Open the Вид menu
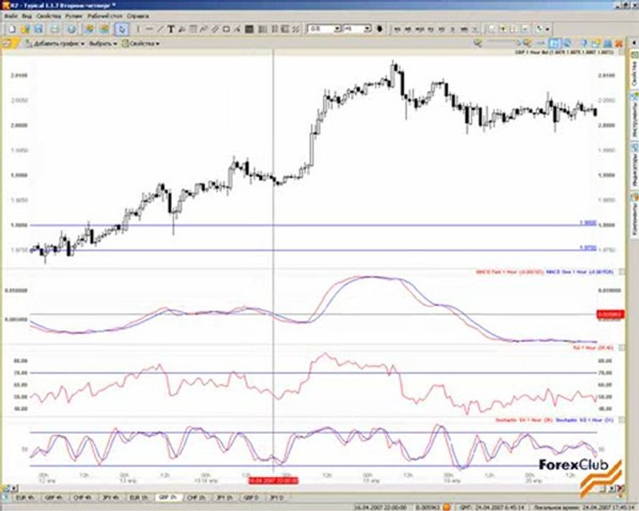639x511 pixels. pos(27,16)
